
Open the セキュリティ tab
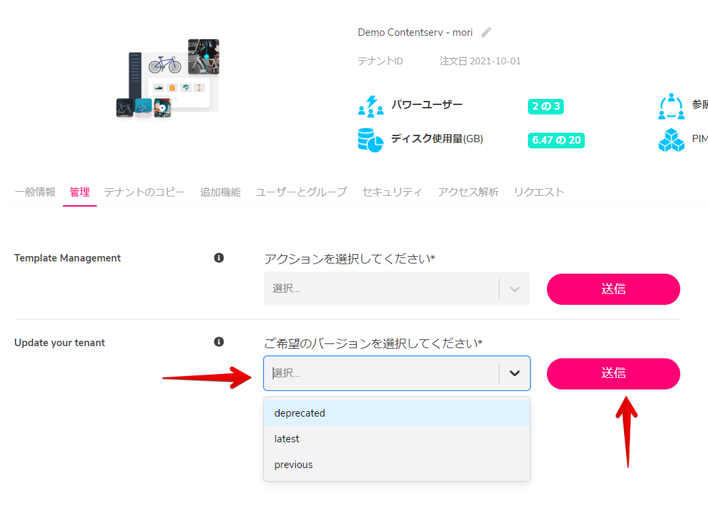(x=392, y=192)
